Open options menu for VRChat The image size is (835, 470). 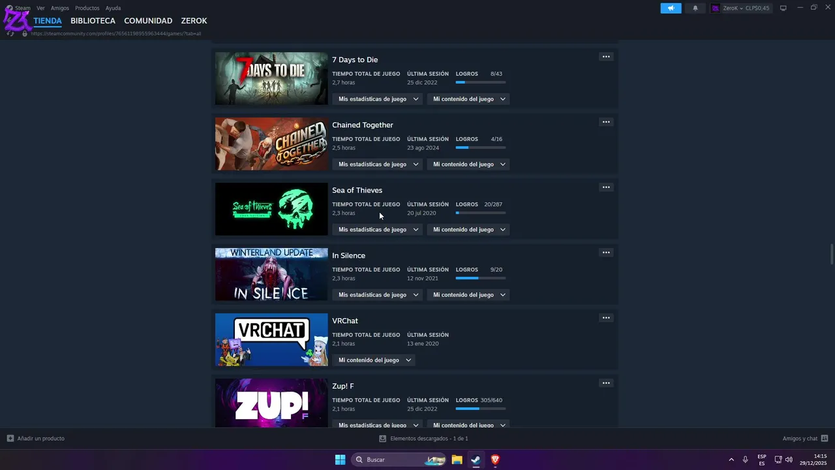(606, 318)
